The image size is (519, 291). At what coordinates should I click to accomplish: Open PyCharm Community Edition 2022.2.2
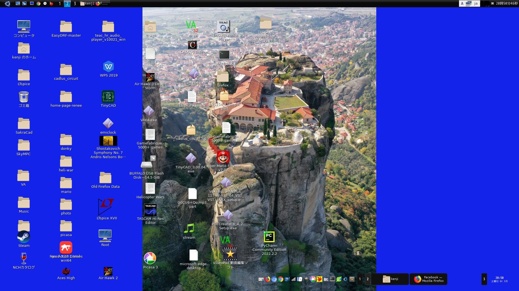[x=269, y=237]
